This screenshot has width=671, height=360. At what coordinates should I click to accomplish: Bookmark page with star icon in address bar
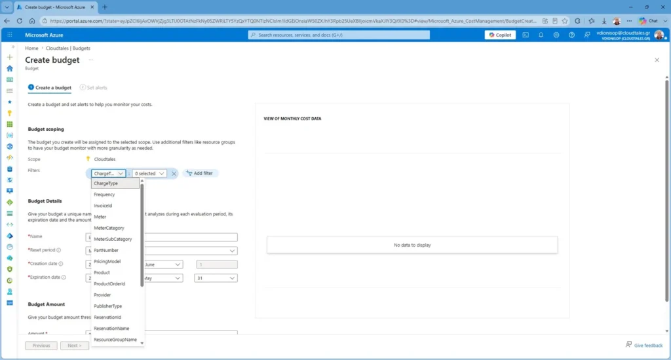tap(565, 20)
